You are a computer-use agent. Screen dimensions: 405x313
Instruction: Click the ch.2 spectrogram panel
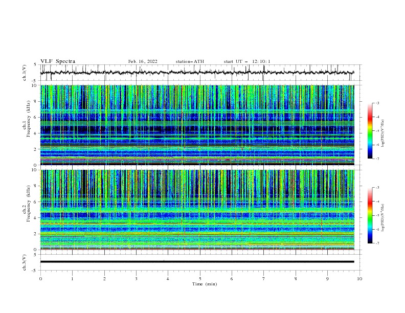click(197, 210)
